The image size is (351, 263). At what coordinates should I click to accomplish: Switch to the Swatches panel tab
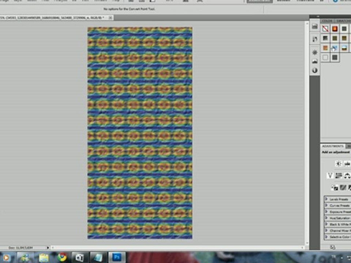(343, 21)
